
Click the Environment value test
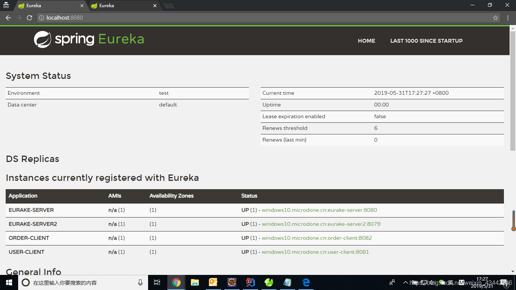click(164, 93)
